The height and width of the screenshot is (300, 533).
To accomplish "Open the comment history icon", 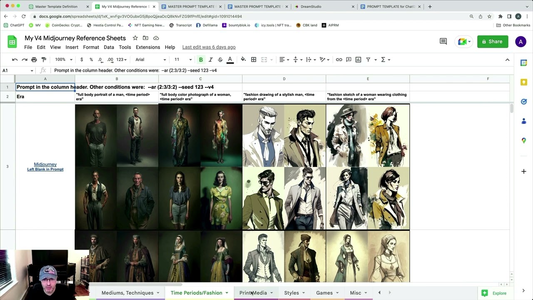I will point(443,41).
